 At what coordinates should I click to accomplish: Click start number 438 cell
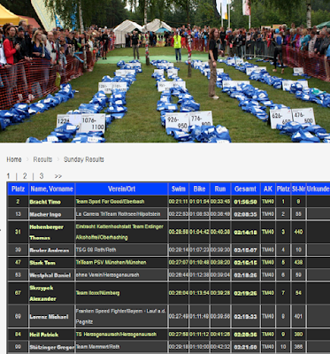298,262
